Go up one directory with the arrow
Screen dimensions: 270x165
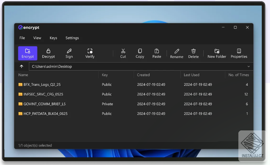22,66
